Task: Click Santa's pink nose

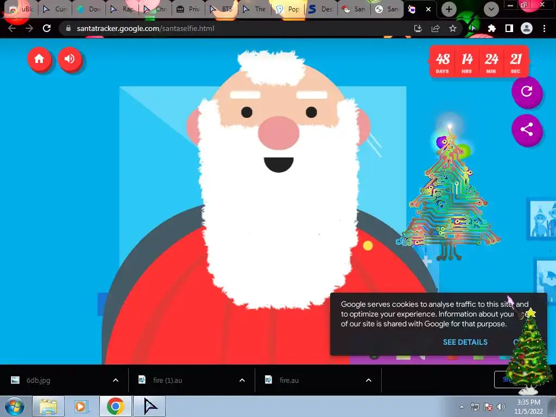Action: 279,133
